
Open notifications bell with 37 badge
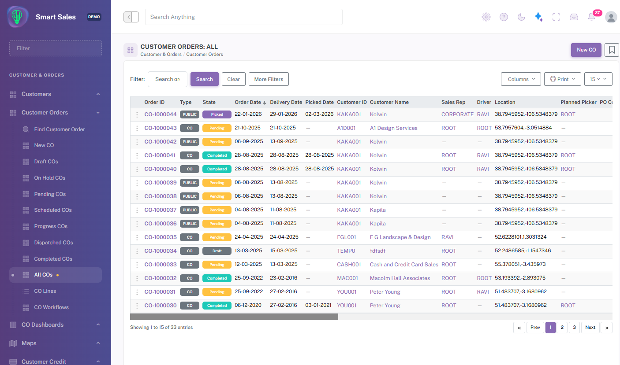pyautogui.click(x=592, y=16)
